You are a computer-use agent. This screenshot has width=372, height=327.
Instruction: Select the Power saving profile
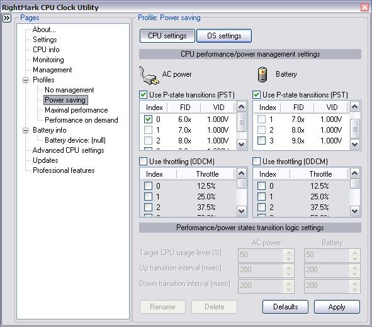tap(65, 100)
